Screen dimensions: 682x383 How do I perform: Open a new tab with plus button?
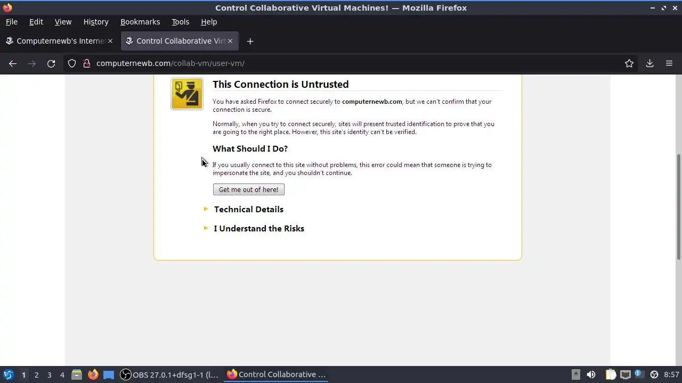coord(250,41)
